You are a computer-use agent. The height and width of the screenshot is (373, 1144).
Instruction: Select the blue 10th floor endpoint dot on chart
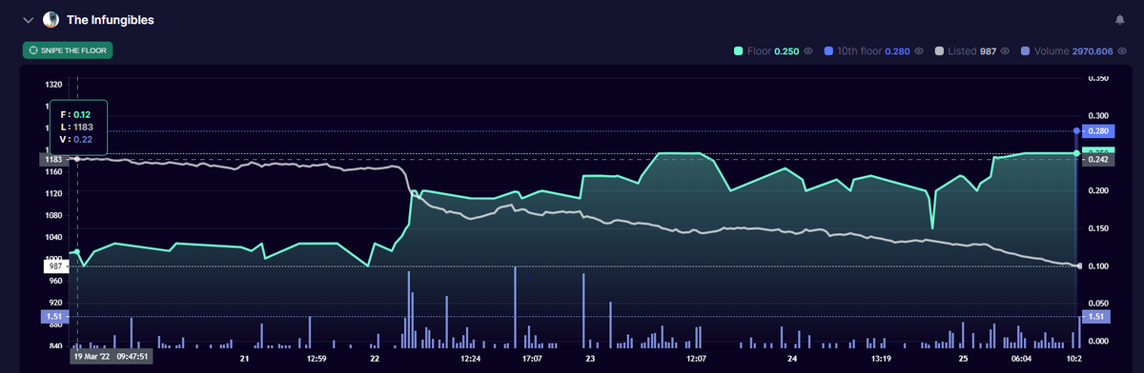click(x=1077, y=130)
